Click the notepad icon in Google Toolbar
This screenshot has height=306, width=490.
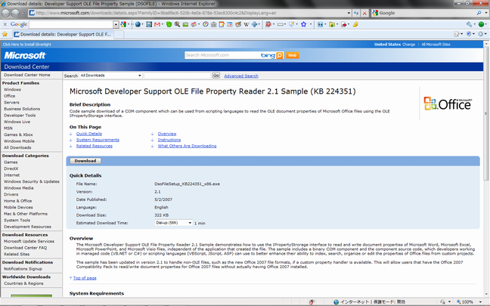(x=222, y=24)
